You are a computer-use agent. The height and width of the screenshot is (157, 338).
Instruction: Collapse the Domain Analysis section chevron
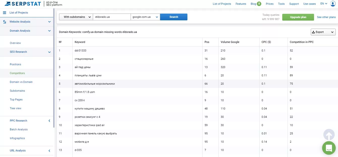click(x=49, y=31)
